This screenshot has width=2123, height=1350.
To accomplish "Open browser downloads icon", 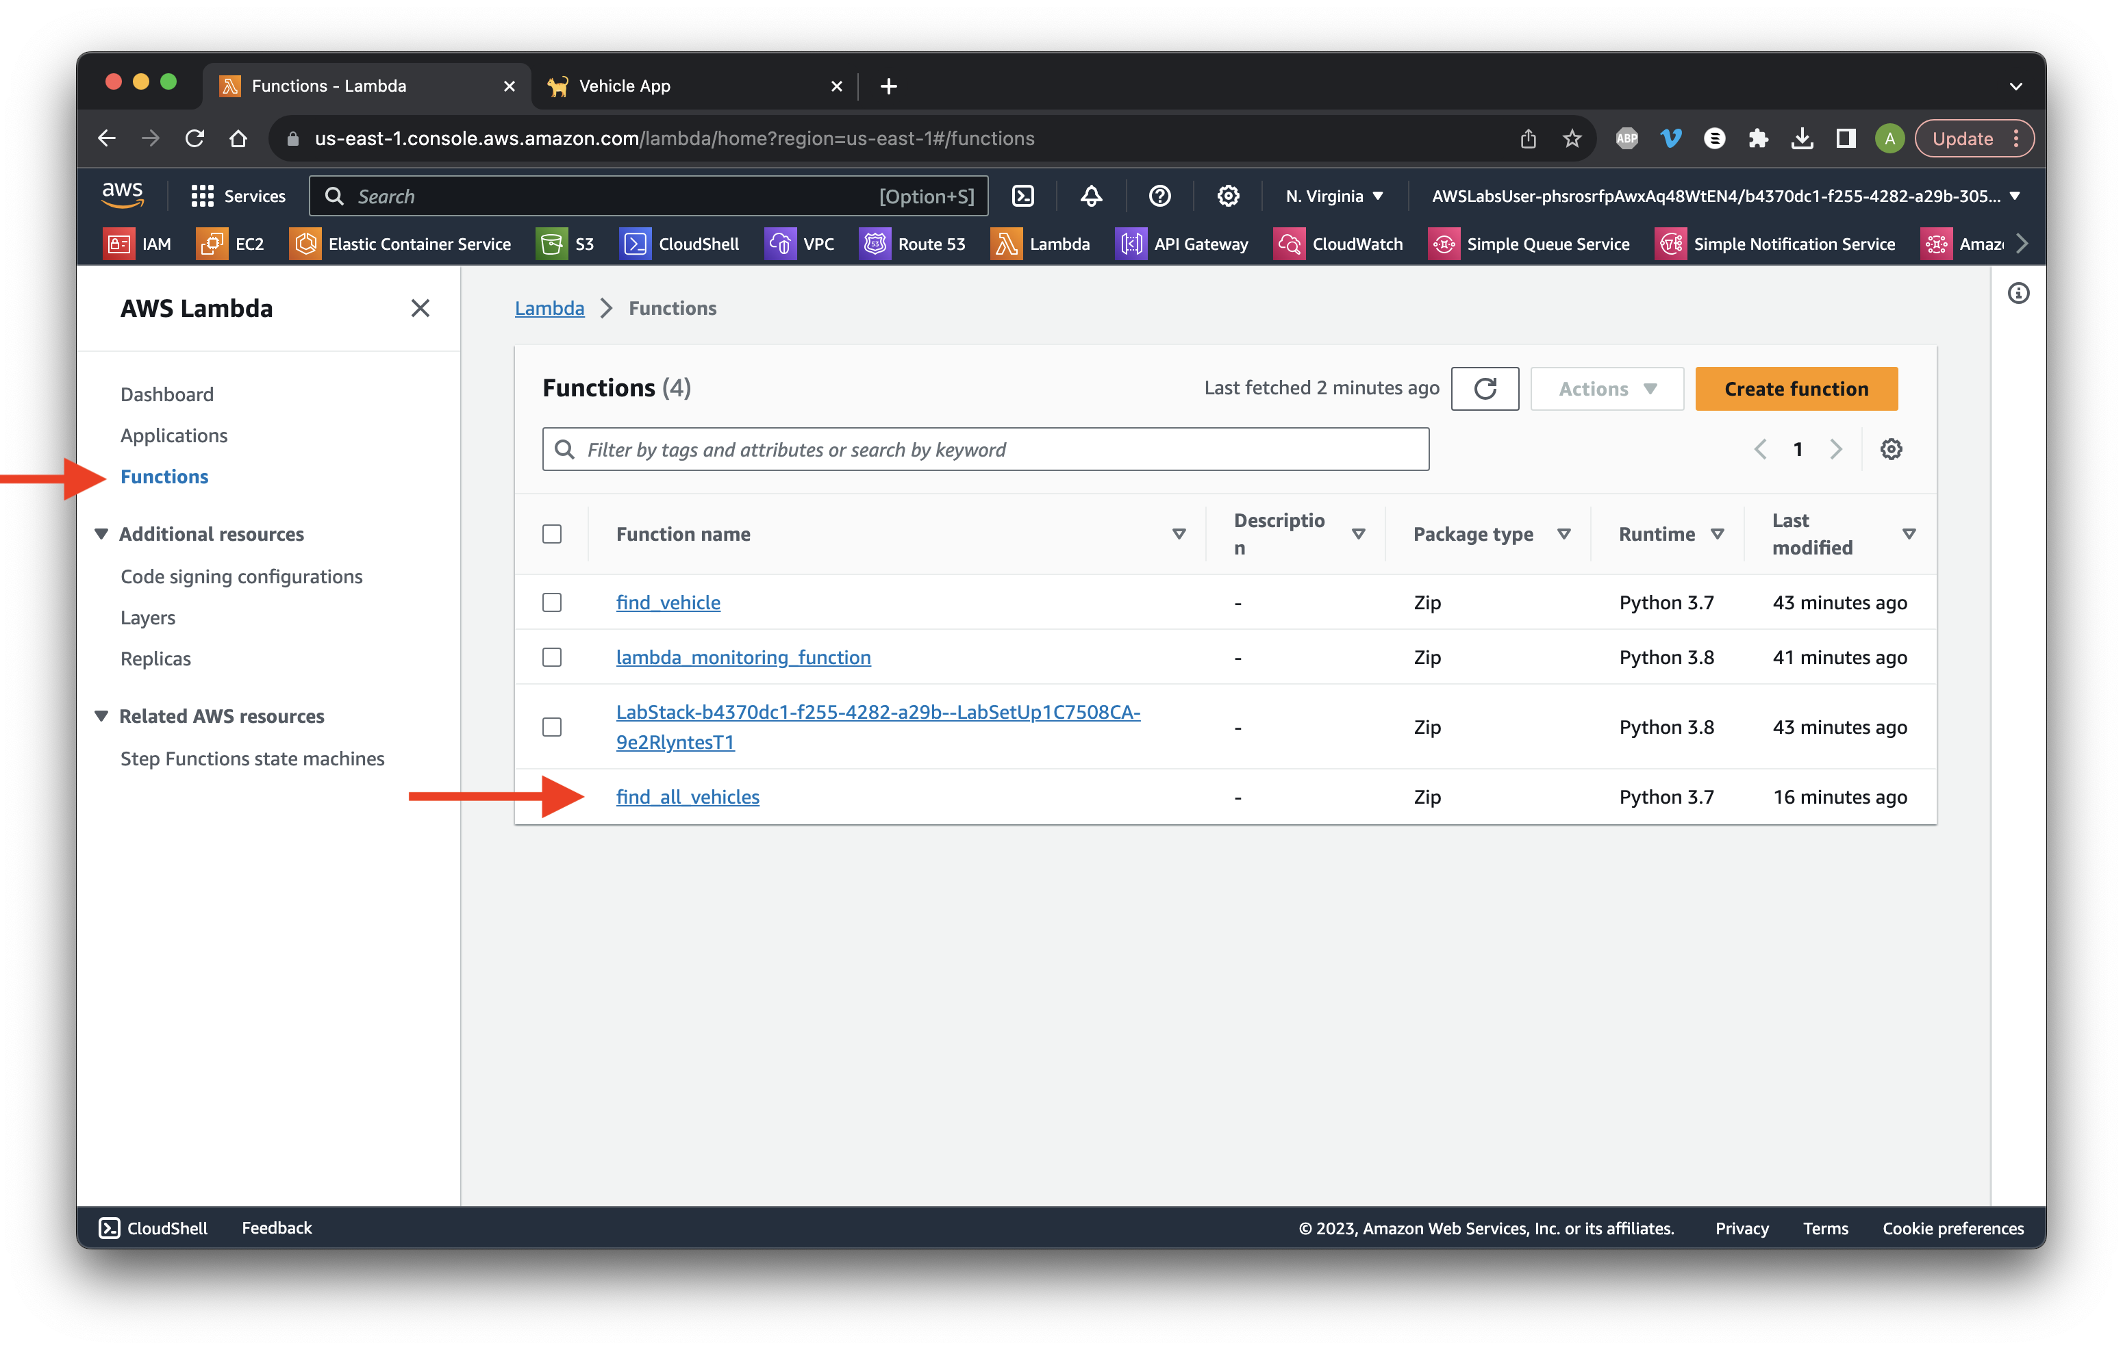I will coord(1802,138).
